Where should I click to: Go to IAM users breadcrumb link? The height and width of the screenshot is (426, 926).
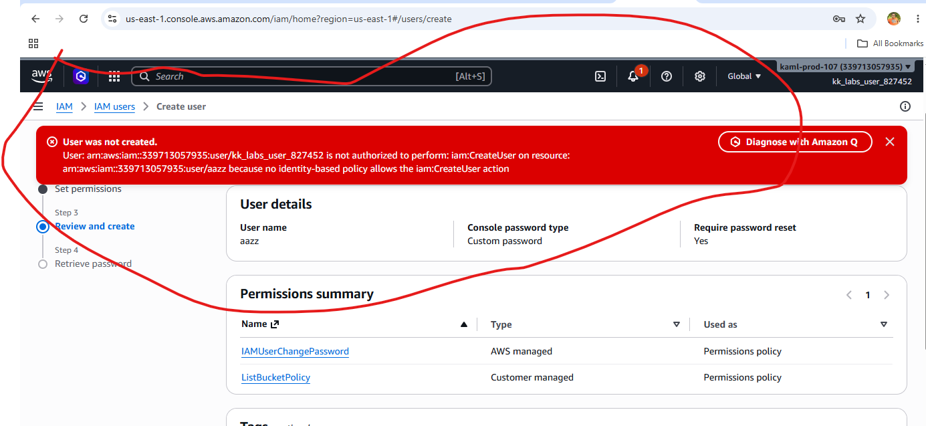click(114, 106)
